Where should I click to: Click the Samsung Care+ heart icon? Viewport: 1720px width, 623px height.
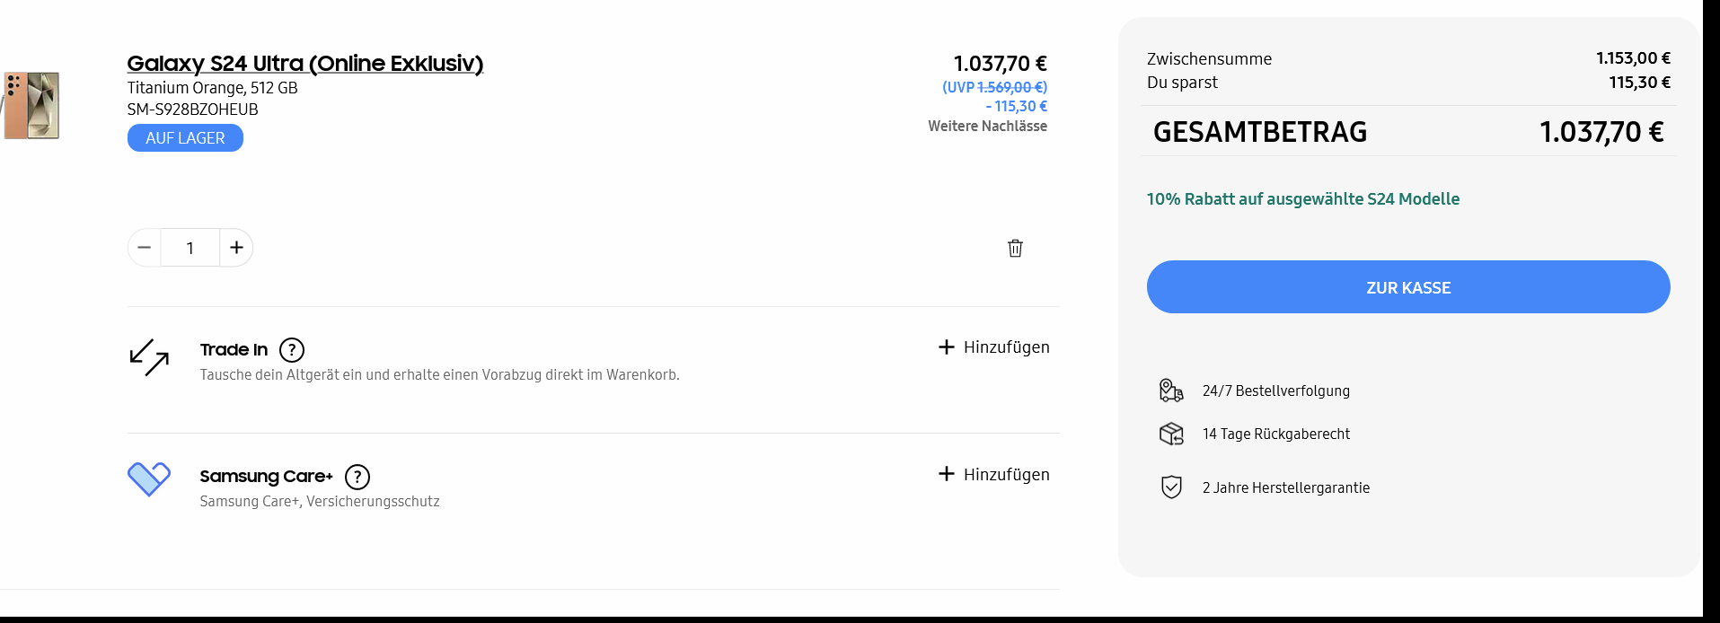(x=149, y=478)
